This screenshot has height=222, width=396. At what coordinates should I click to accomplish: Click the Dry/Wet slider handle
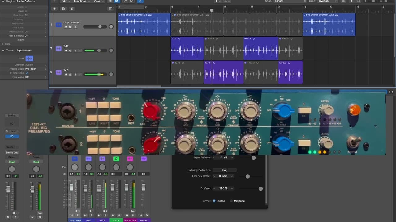260,189
